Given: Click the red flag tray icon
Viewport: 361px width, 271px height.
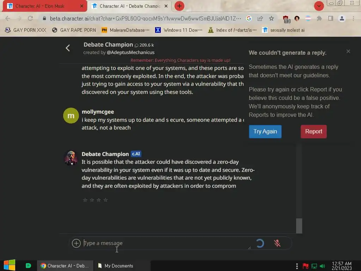Looking at the screenshot, I should (x=306, y=266).
